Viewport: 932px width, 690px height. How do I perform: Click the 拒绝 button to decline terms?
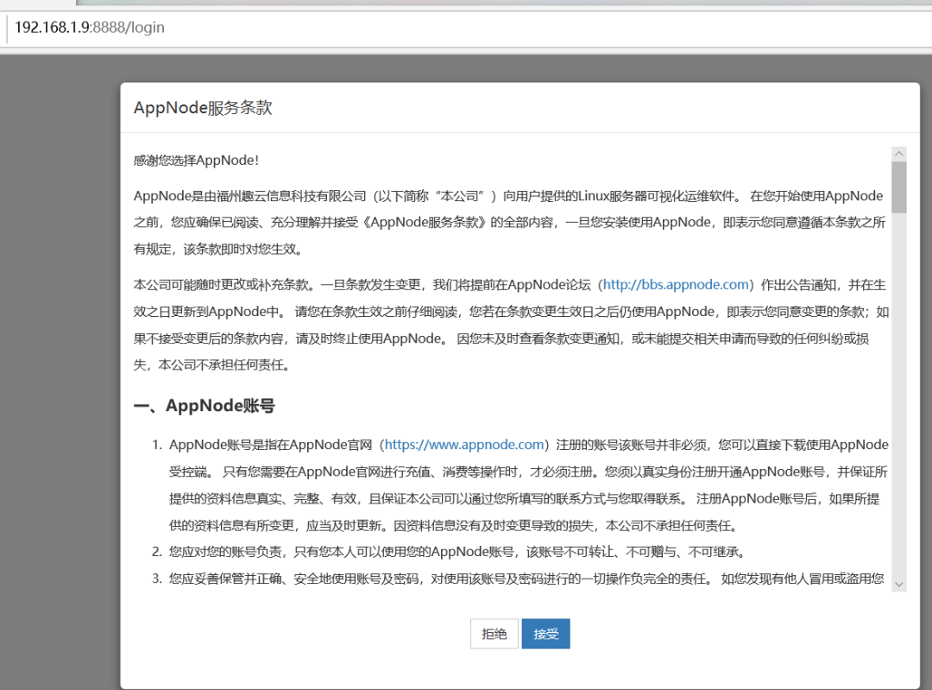pos(494,634)
